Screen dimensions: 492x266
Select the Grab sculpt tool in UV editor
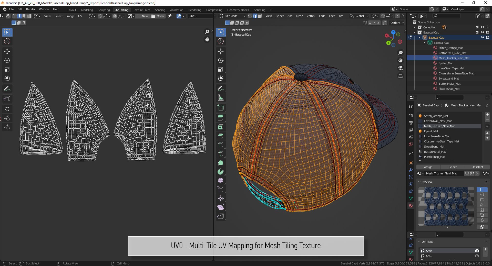point(7,109)
